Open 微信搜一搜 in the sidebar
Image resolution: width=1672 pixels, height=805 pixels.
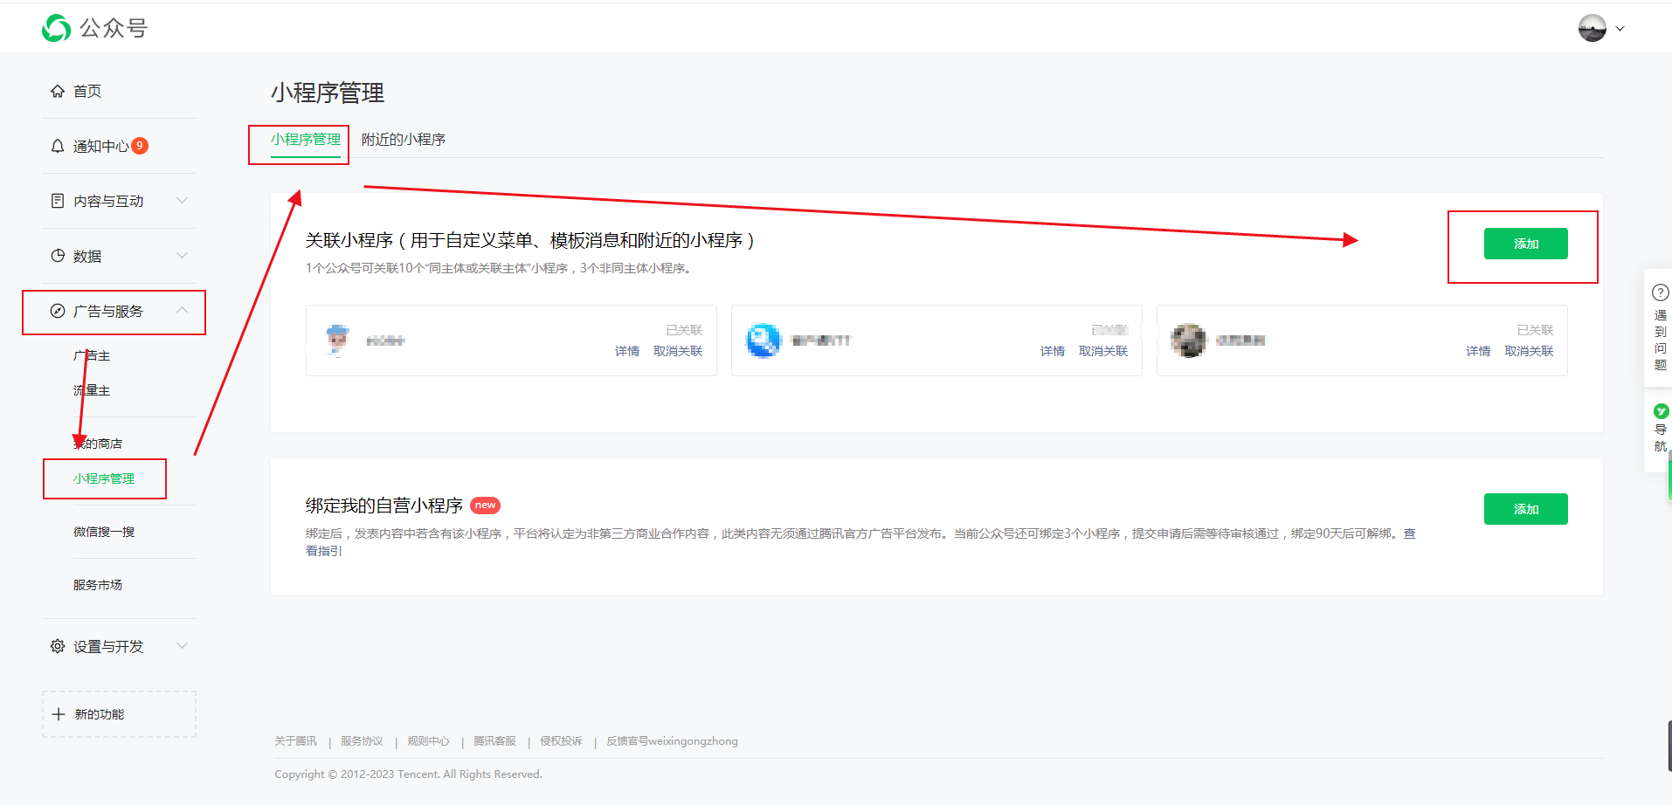104,532
